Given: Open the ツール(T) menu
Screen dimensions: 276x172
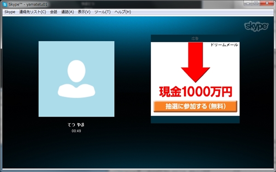Looking at the screenshot, I should pyautogui.click(x=103, y=12).
